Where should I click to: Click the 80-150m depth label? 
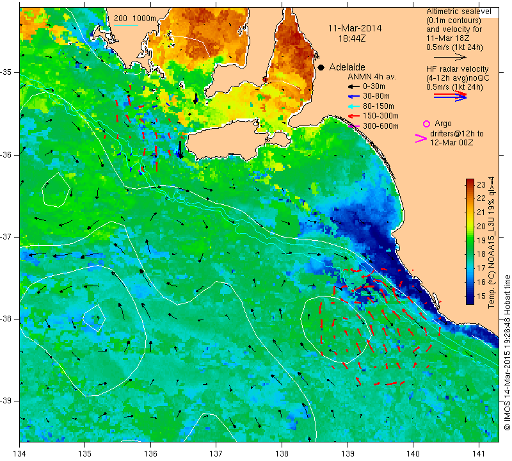point(378,106)
